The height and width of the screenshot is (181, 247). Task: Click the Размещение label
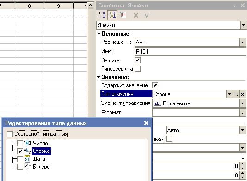[x=117, y=42]
